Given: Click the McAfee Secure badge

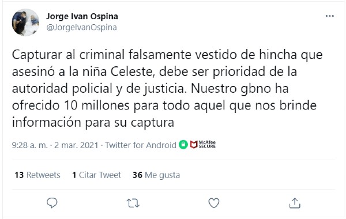Looking at the screenshot, I should (x=203, y=145).
